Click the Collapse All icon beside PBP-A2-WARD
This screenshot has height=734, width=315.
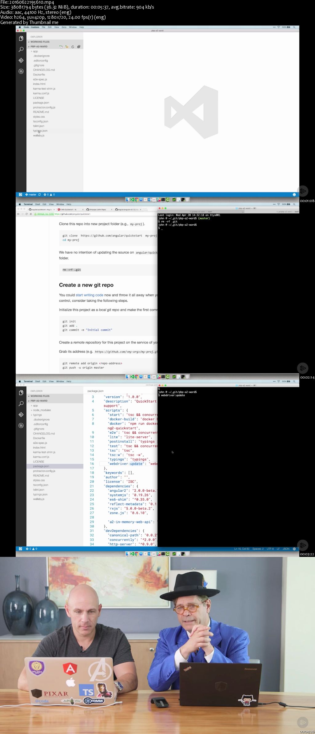click(x=78, y=47)
